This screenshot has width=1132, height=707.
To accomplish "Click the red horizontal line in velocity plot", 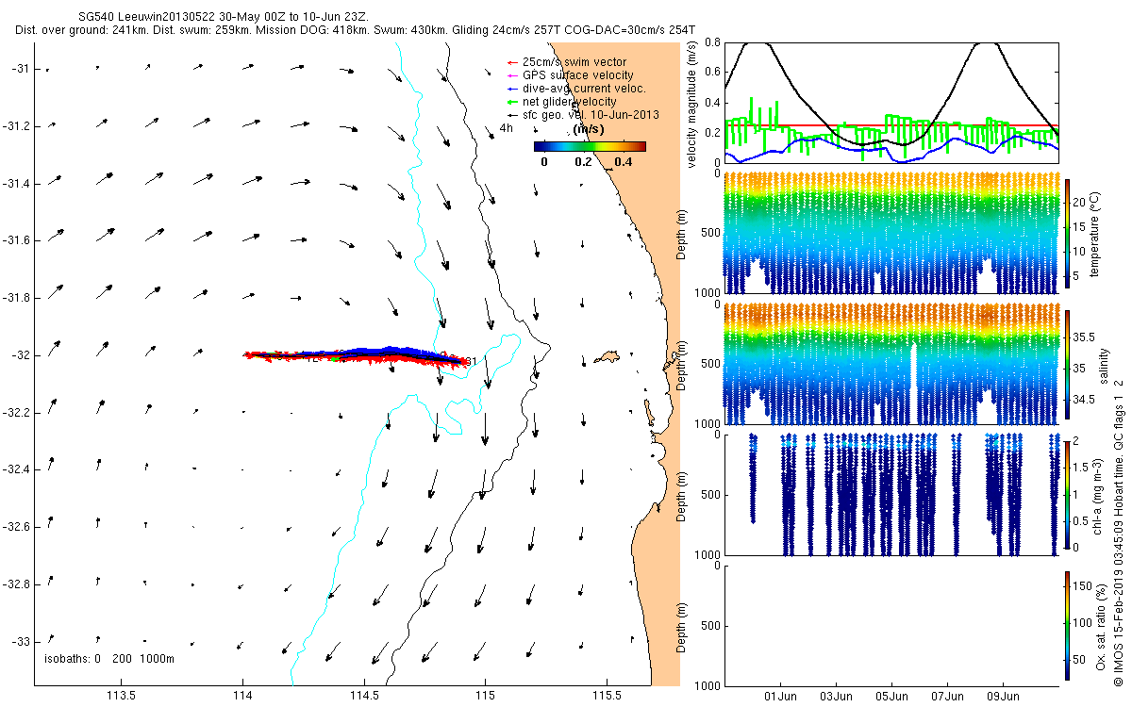I will [891, 125].
